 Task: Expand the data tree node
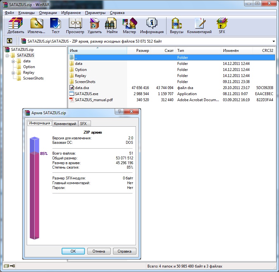click(x=13, y=61)
